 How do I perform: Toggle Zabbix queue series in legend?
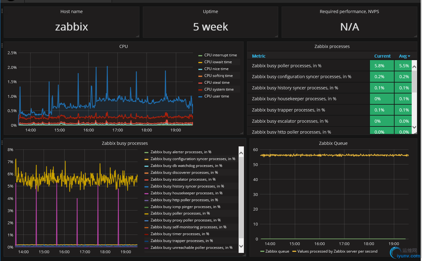(277, 251)
